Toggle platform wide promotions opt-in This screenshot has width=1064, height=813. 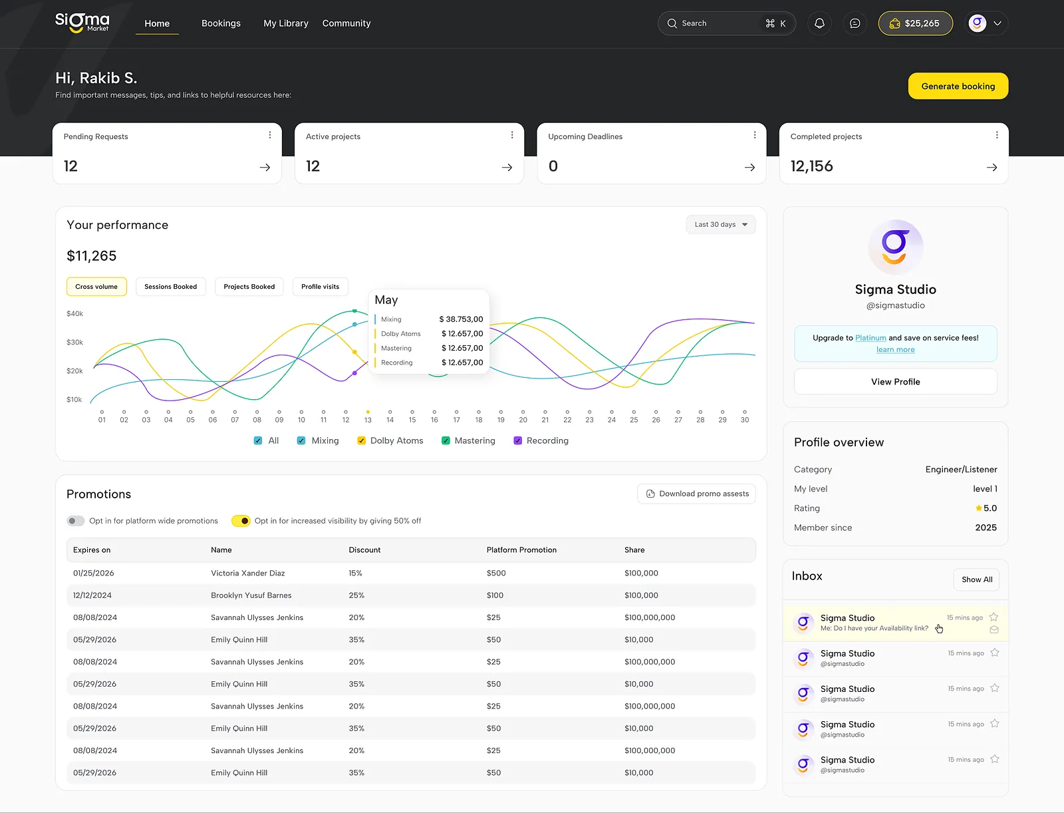click(76, 521)
